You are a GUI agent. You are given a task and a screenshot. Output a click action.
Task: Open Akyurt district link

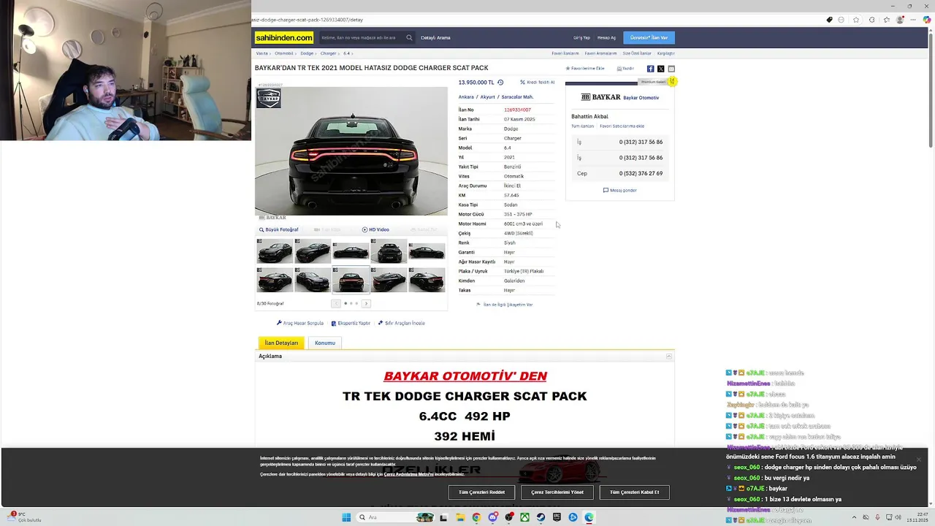(x=487, y=97)
